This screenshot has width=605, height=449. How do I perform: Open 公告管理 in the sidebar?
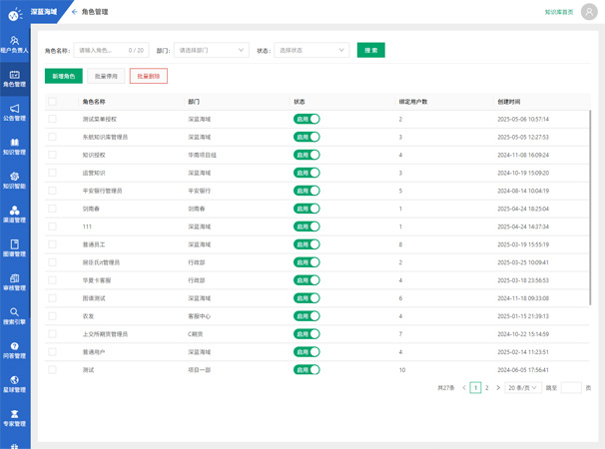point(14,112)
